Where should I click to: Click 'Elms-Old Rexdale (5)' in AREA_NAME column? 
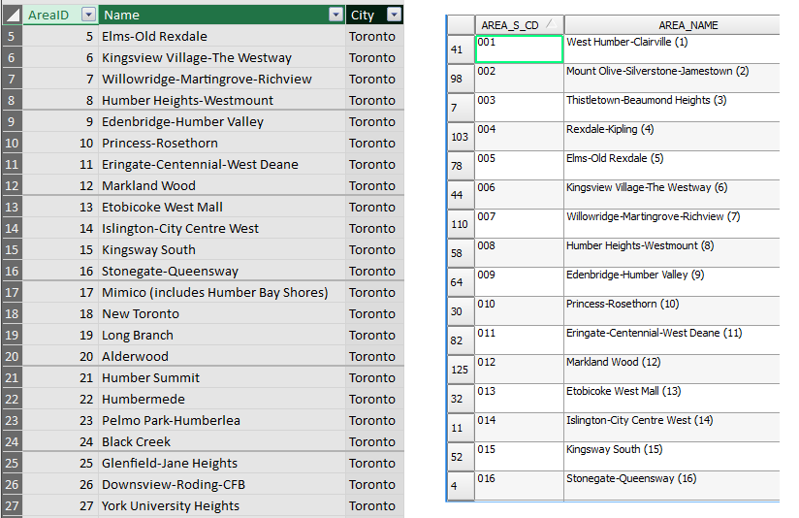[672, 165]
